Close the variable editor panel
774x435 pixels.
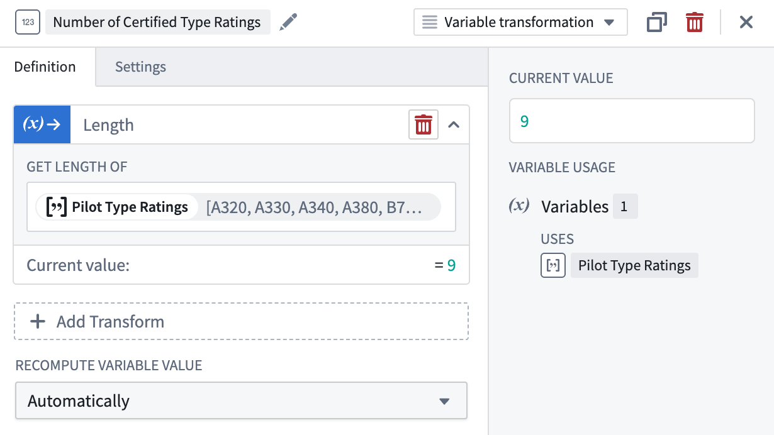click(746, 23)
